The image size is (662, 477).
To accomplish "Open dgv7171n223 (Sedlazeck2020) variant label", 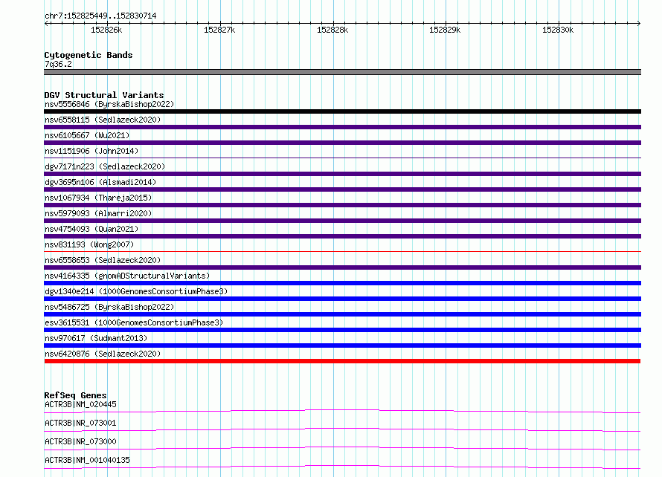I will (105, 166).
